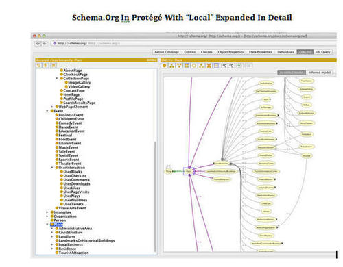
Task: Click the add sibling class icon
Action: (45, 65)
